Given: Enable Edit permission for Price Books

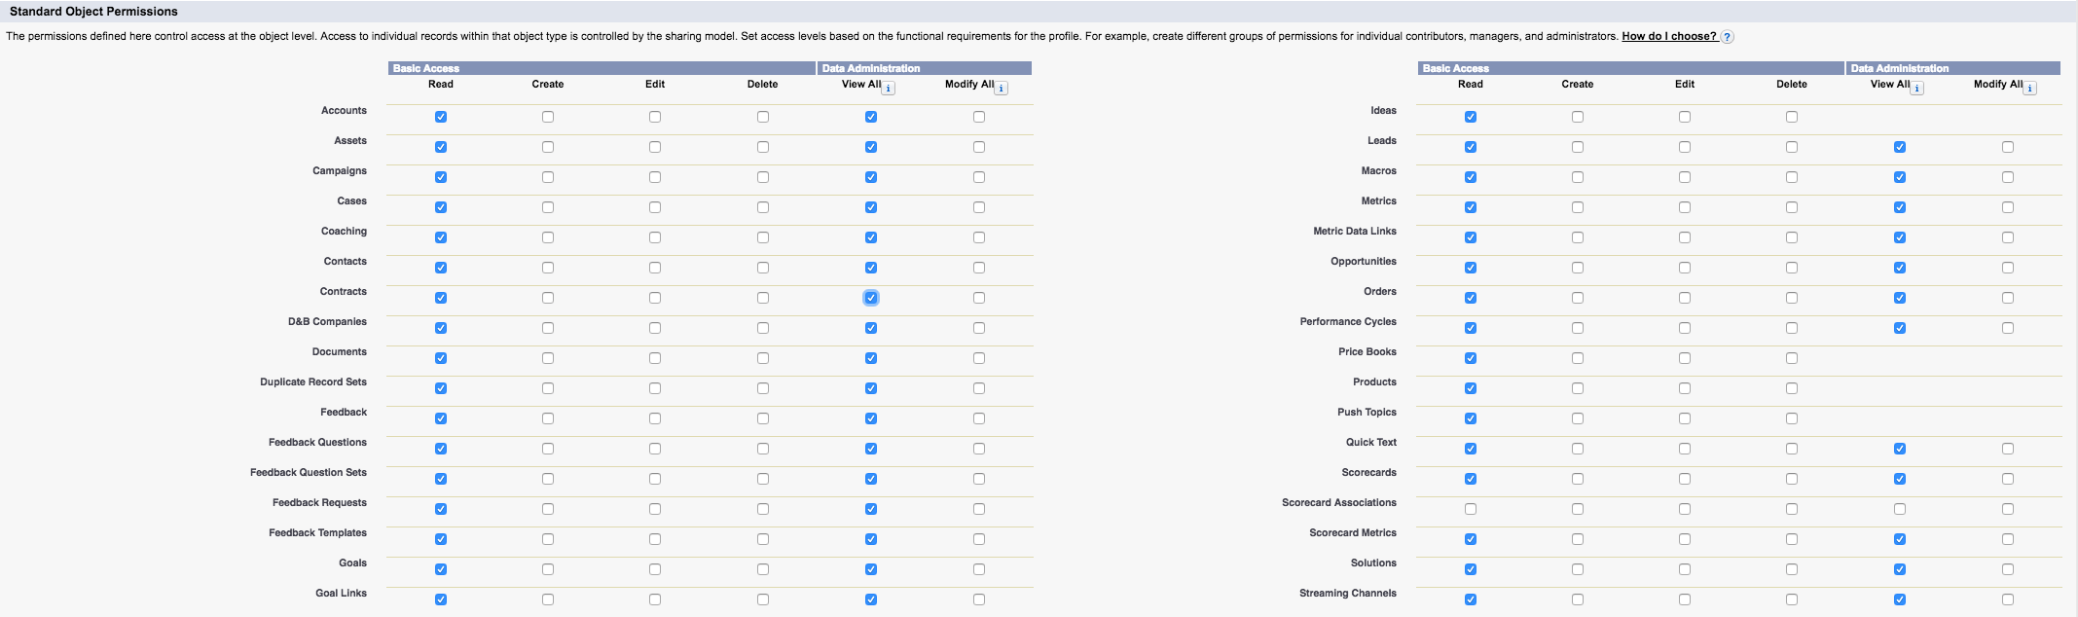Looking at the screenshot, I should (x=1685, y=358).
